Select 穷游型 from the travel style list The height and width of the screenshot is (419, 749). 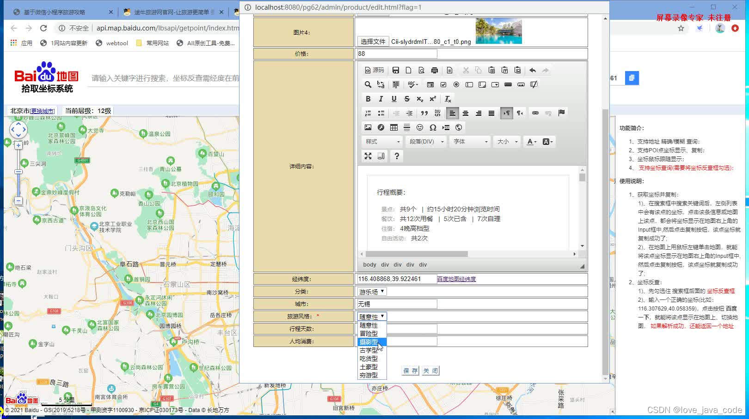372,375
